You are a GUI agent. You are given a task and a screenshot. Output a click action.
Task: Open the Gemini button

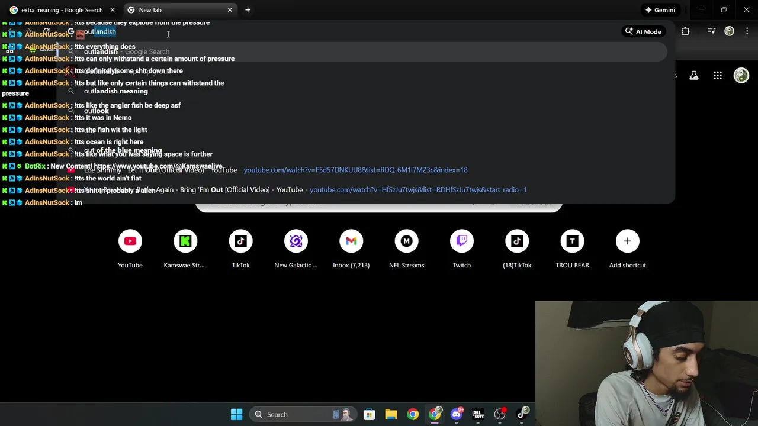[x=660, y=10]
